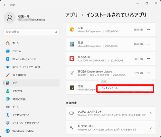The width and height of the screenshot is (161, 137).
Task: Click the 設定の検索 search field
Action: pyautogui.click(x=32, y=32)
